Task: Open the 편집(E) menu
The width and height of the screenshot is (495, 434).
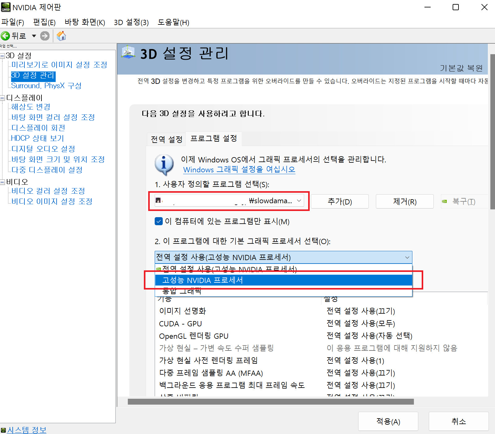Action: pos(44,22)
